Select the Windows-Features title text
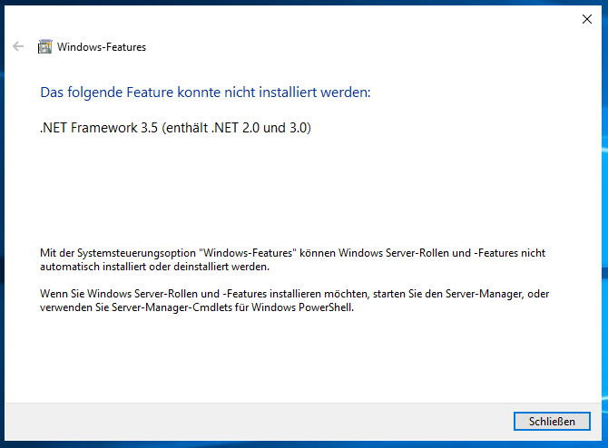The height and width of the screenshot is (448, 608). click(x=102, y=47)
